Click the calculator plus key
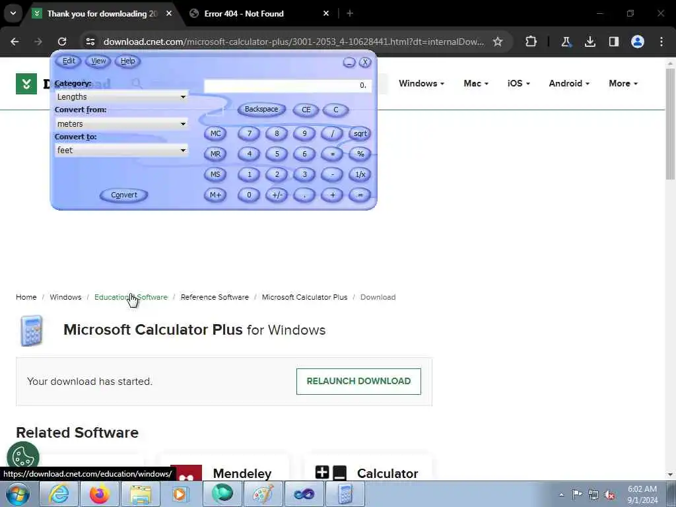The image size is (676, 507). point(332,195)
